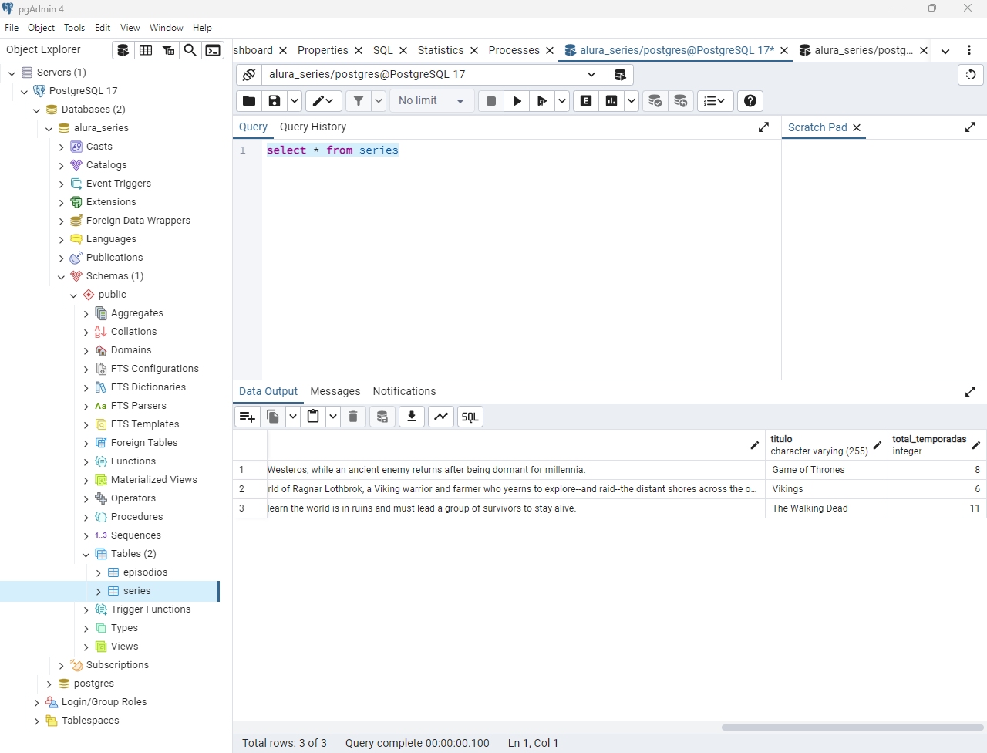Image resolution: width=987 pixels, height=753 pixels.
Task: Toggle the connection status icon
Action: [x=249, y=75]
